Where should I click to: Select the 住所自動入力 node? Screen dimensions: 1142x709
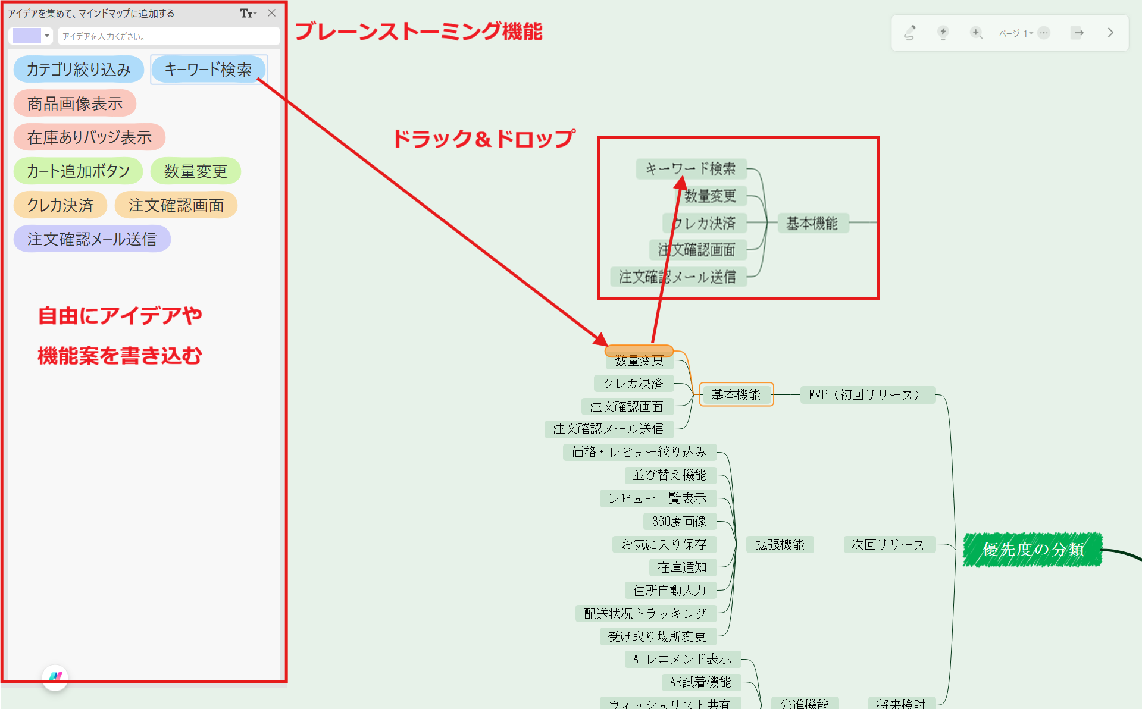pyautogui.click(x=670, y=591)
